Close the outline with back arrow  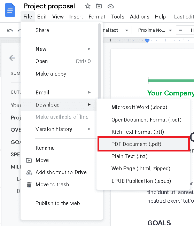pyautogui.click(x=12, y=58)
